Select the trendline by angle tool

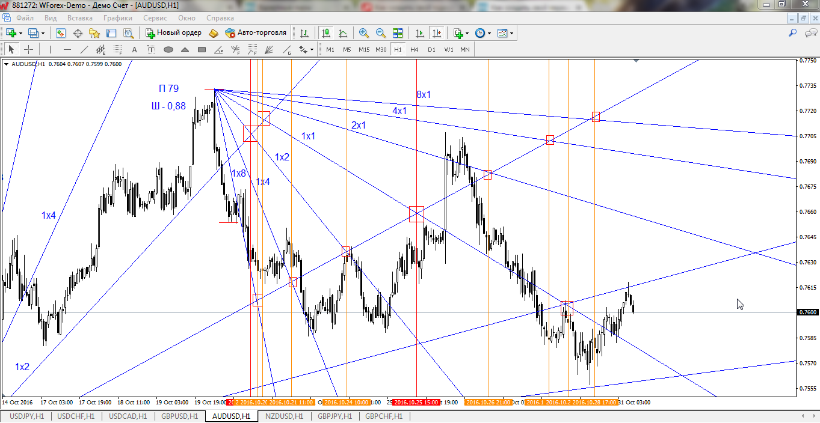coord(219,49)
